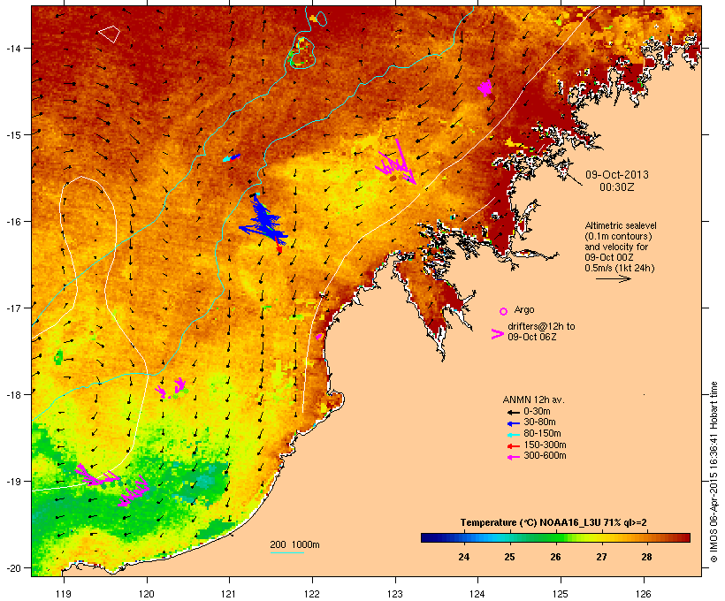Click the magenta Argo circle legend marker

pos(504,311)
